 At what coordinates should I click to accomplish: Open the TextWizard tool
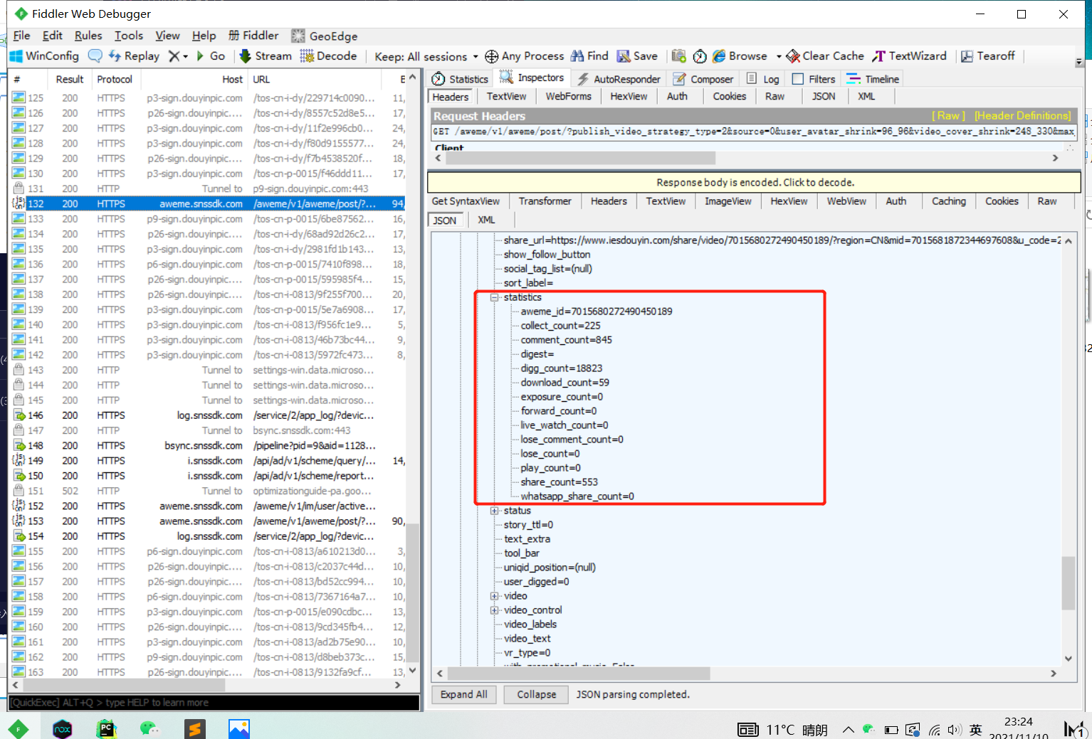pos(910,56)
